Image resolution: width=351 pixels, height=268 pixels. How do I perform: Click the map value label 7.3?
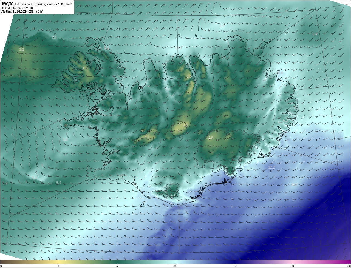pyautogui.click(x=54, y=38)
